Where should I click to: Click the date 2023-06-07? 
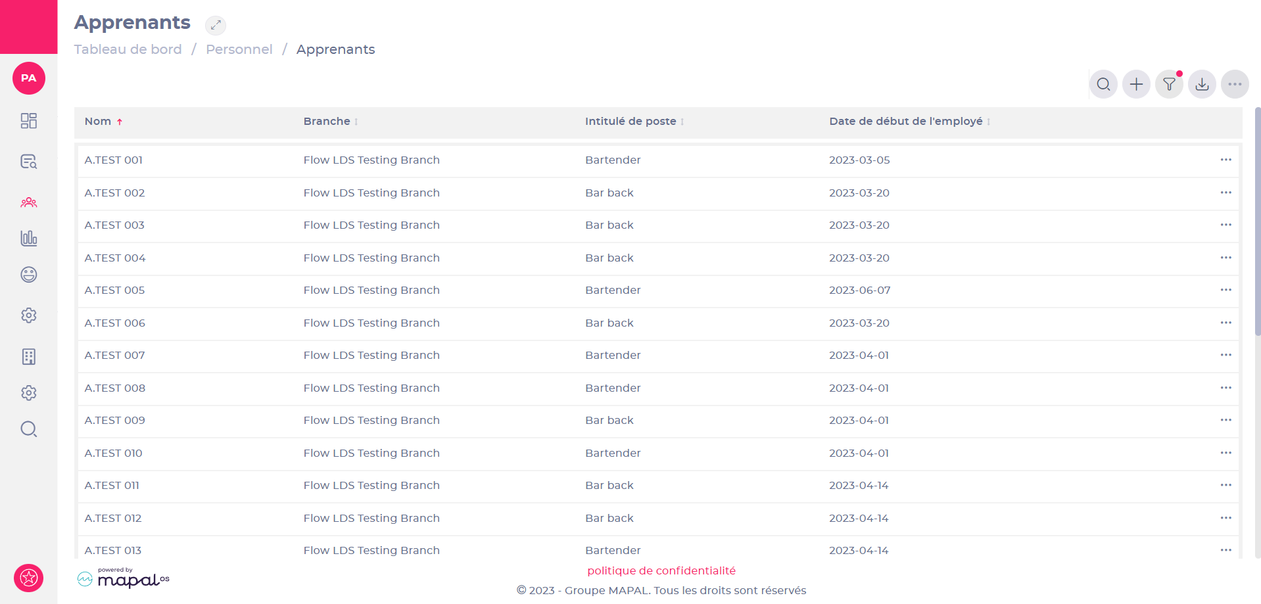point(860,290)
